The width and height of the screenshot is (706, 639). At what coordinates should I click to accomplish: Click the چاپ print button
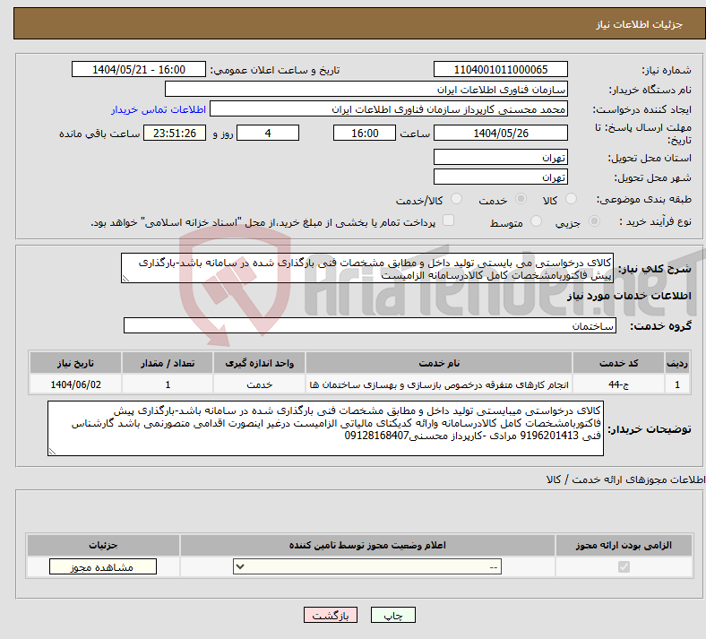coord(393,615)
